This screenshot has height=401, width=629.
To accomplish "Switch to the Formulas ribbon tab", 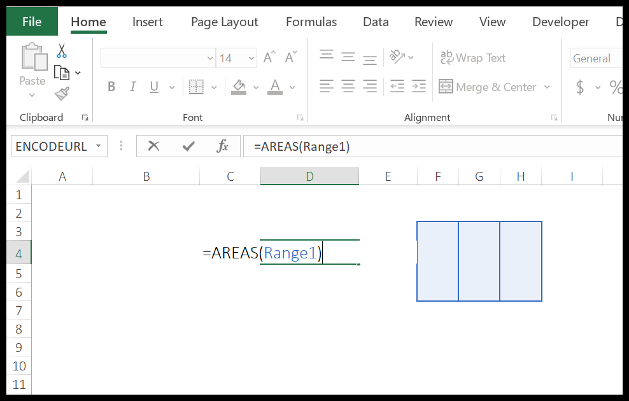I will click(311, 22).
